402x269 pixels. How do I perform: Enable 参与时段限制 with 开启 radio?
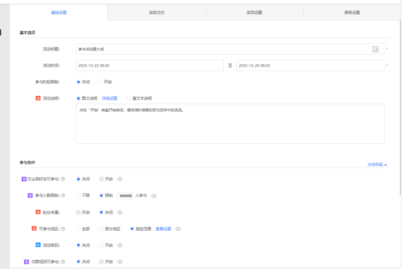pyautogui.click(x=100, y=82)
